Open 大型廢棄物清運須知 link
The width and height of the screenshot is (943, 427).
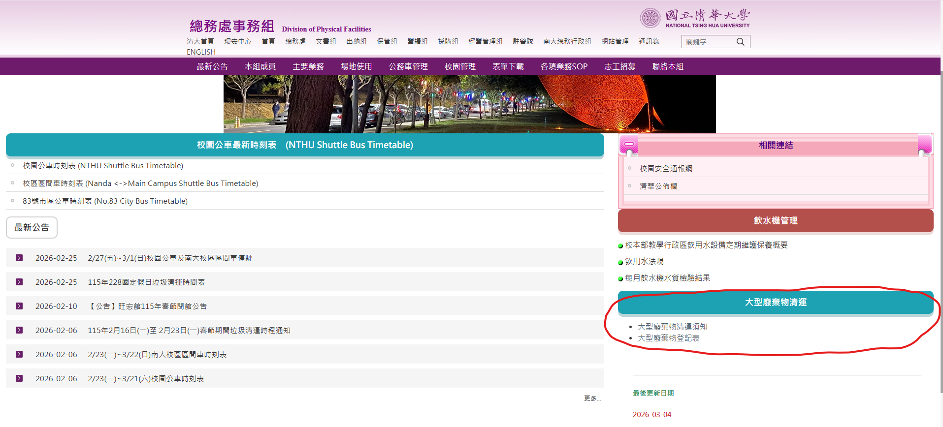coord(672,327)
